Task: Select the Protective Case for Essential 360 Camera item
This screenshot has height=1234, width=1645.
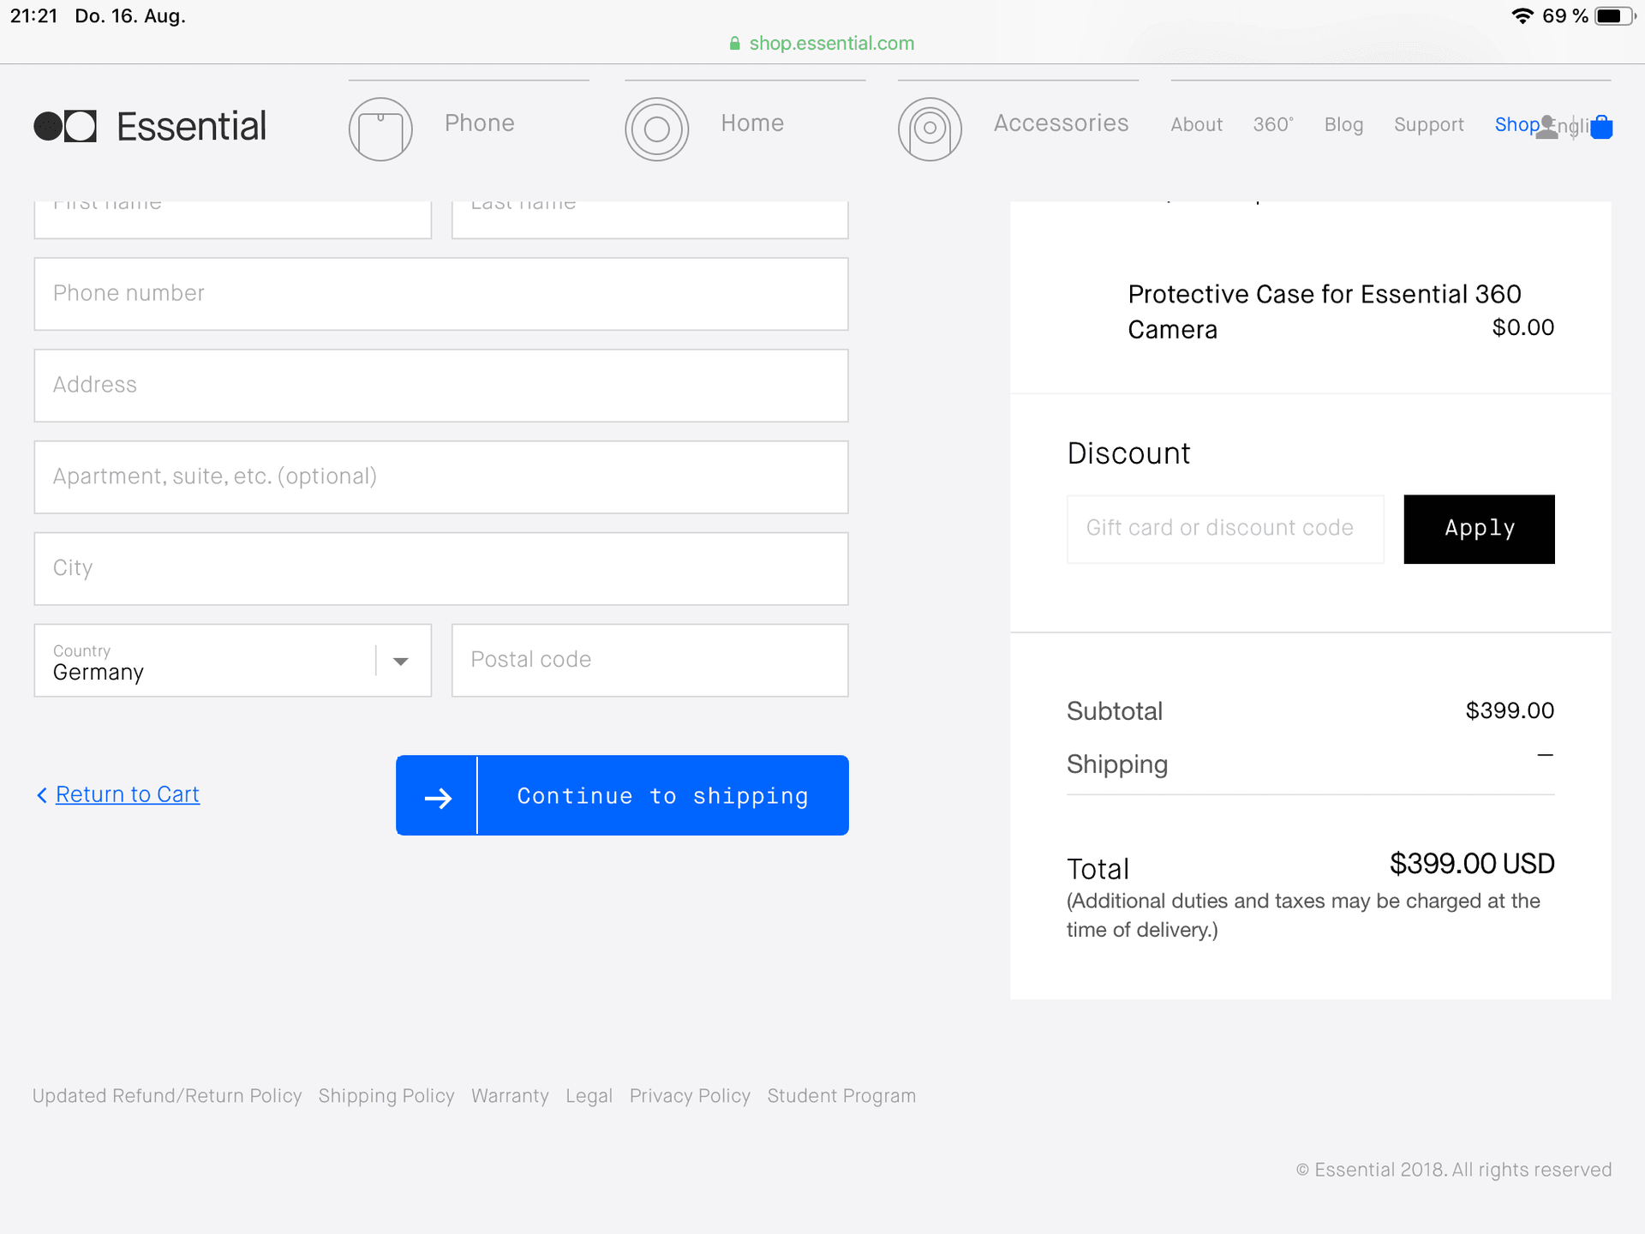Action: coord(1324,312)
